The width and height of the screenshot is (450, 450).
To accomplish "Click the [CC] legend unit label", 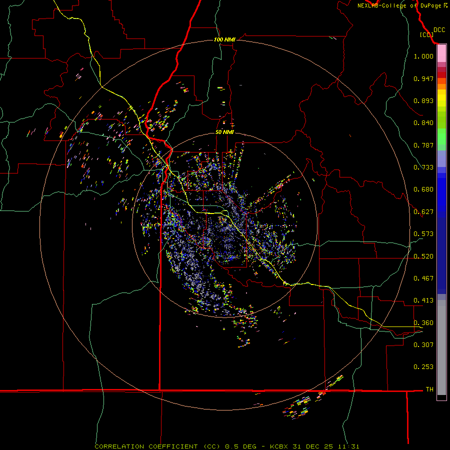I will click(x=426, y=34).
